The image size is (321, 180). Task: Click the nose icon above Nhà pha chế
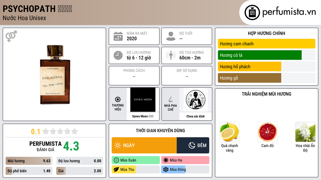[x=170, y=99]
